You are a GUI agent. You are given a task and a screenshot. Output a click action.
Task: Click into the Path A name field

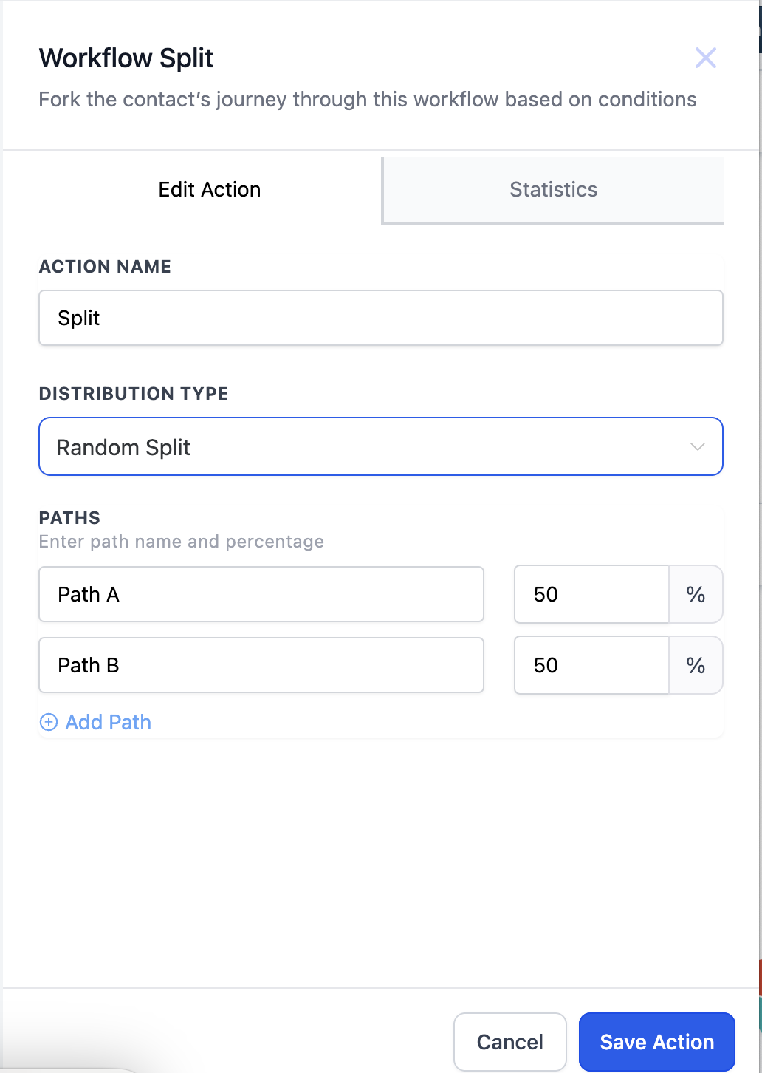[261, 594]
